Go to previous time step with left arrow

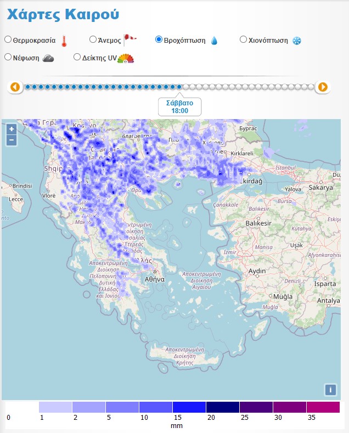coord(15,87)
